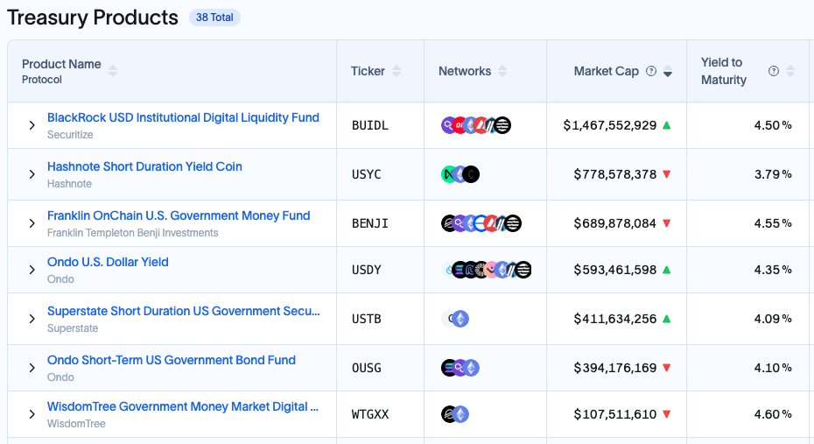Open Hashnote Short Duration Yield Coin link
This screenshot has width=814, height=444.
[144, 166]
